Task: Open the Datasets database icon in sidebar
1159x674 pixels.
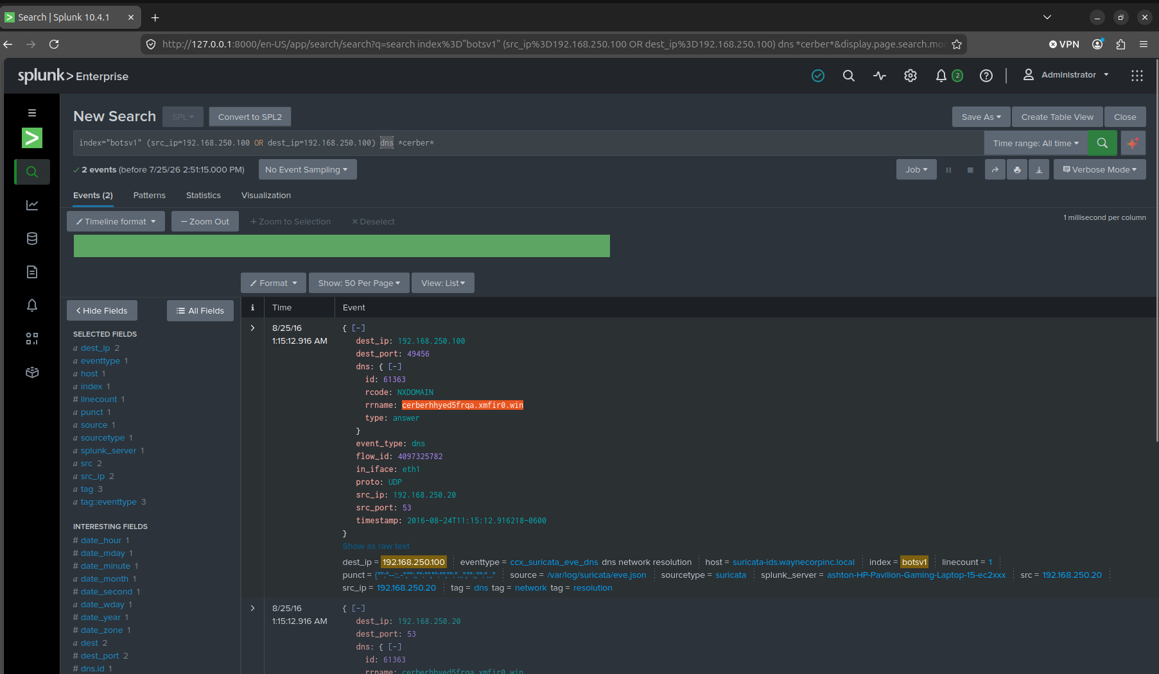Action: click(31, 239)
